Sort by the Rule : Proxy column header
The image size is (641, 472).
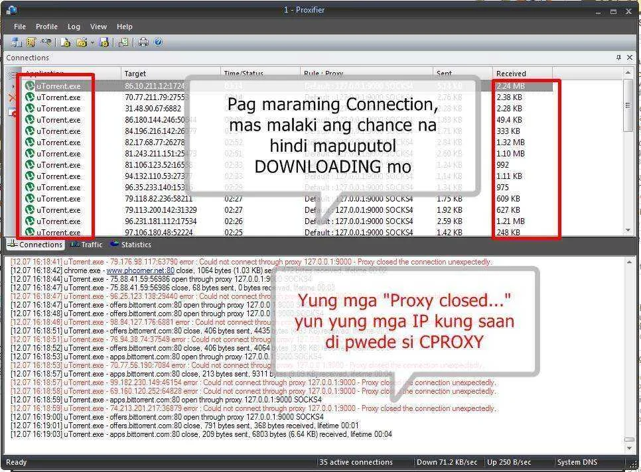[367, 74]
